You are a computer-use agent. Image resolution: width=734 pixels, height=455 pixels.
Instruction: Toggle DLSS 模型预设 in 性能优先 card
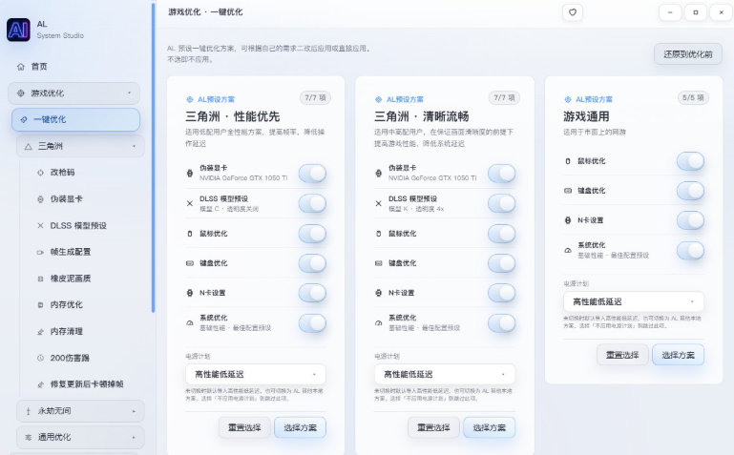coord(312,203)
